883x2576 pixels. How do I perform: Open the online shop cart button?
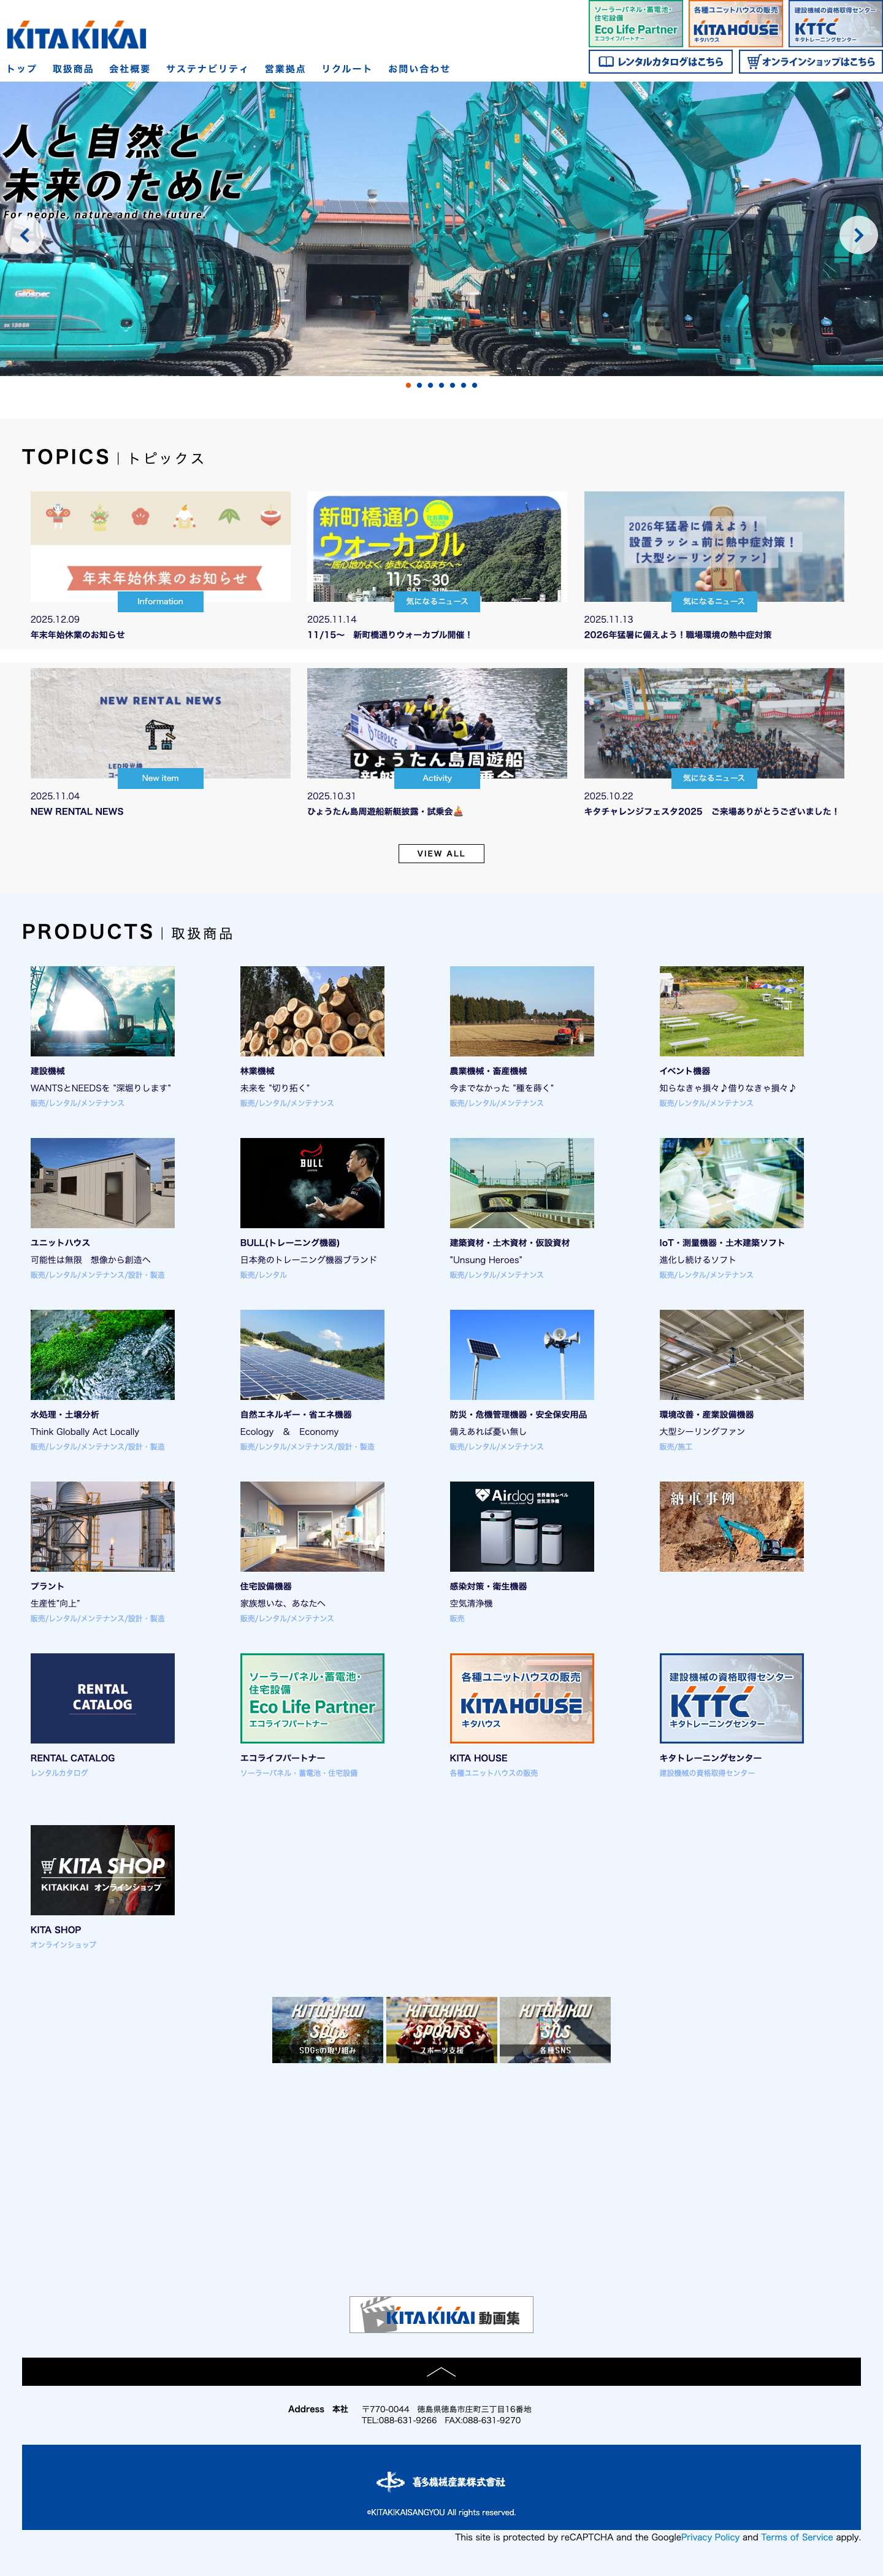[811, 61]
